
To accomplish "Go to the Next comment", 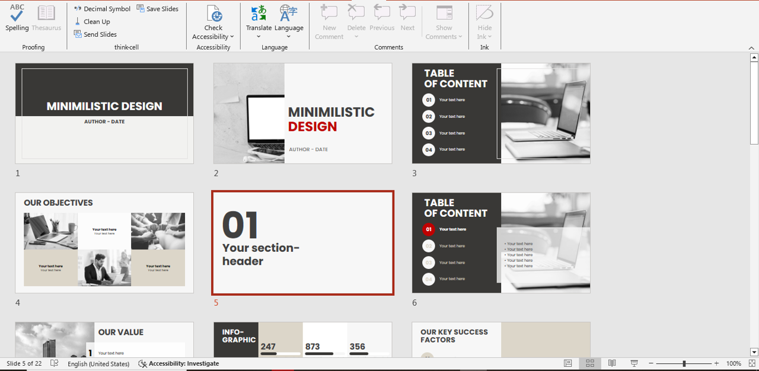I will [x=407, y=18].
